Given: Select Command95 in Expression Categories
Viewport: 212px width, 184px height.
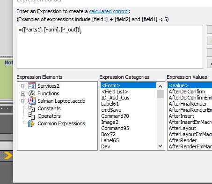Looking at the screenshot, I should (x=128, y=128).
